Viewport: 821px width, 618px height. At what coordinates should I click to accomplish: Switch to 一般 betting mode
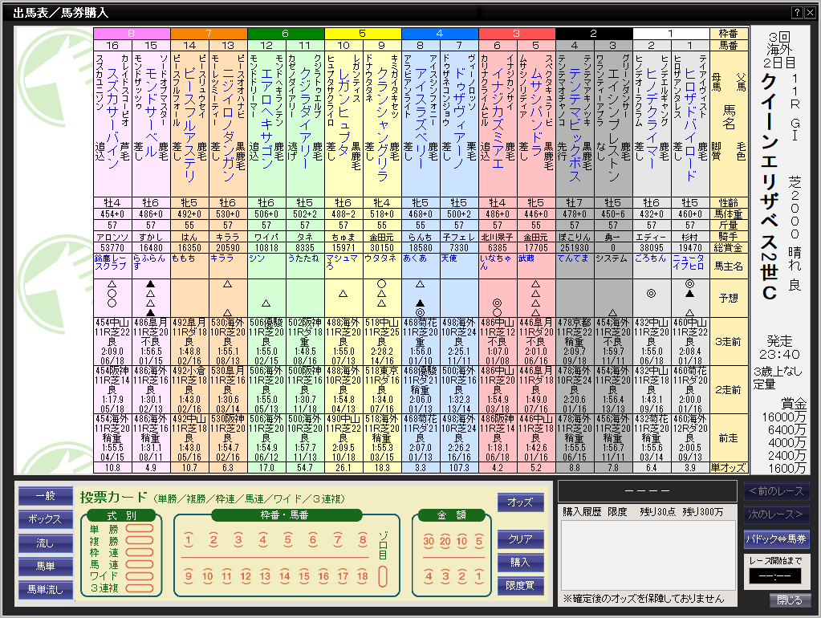pos(46,495)
